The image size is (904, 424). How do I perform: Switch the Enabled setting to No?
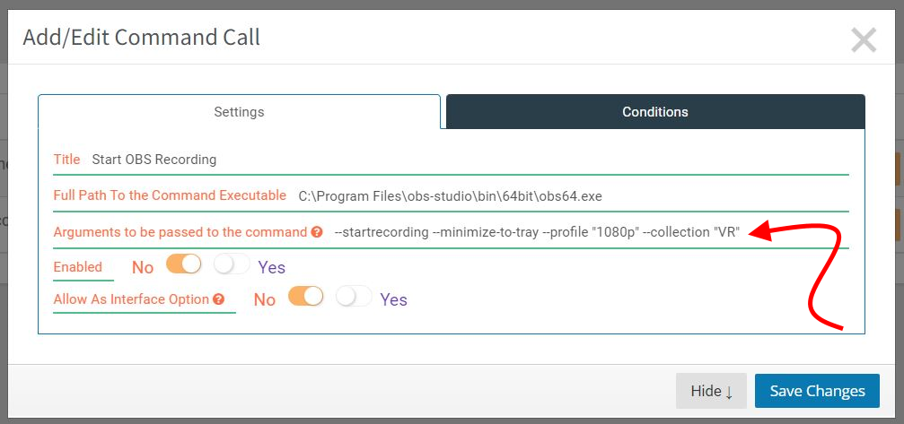[x=183, y=264]
